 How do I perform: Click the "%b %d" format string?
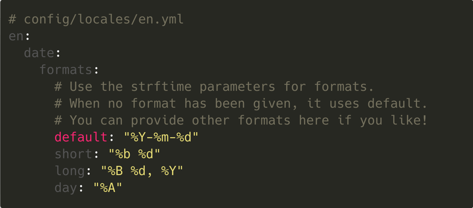[x=135, y=154]
